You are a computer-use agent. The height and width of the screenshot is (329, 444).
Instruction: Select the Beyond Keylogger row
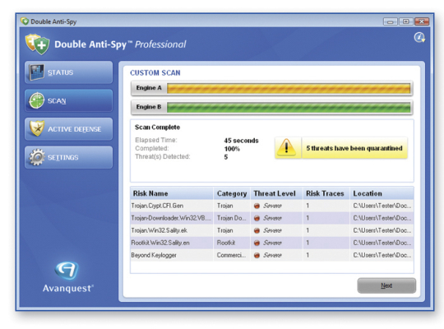point(272,255)
